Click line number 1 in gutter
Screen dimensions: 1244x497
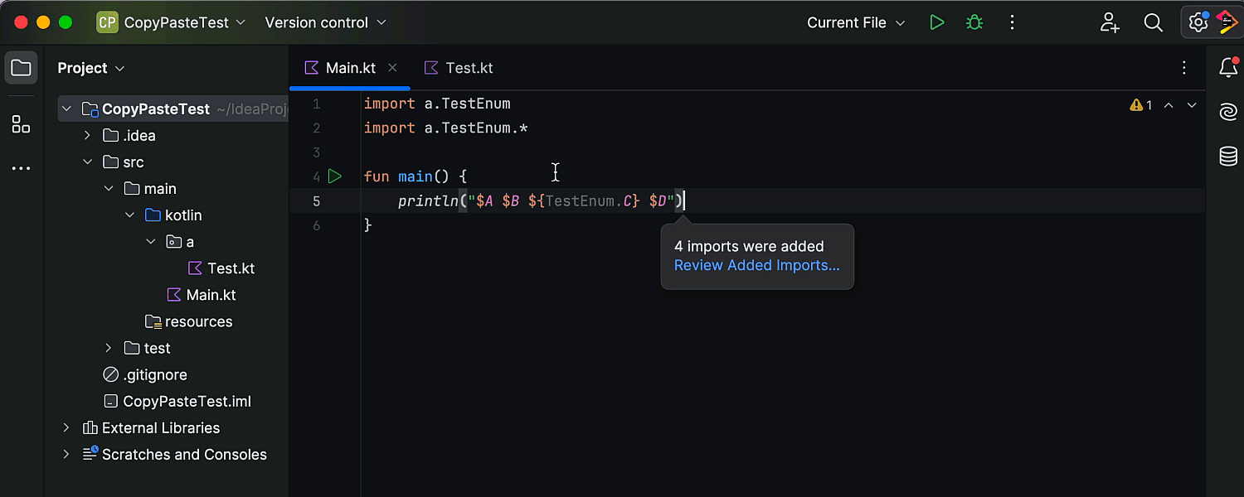pos(316,104)
